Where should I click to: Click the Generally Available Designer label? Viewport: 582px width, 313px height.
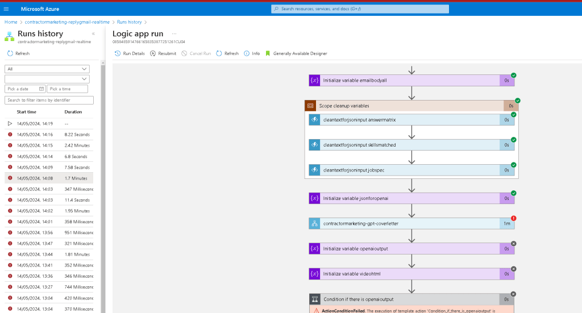point(300,53)
